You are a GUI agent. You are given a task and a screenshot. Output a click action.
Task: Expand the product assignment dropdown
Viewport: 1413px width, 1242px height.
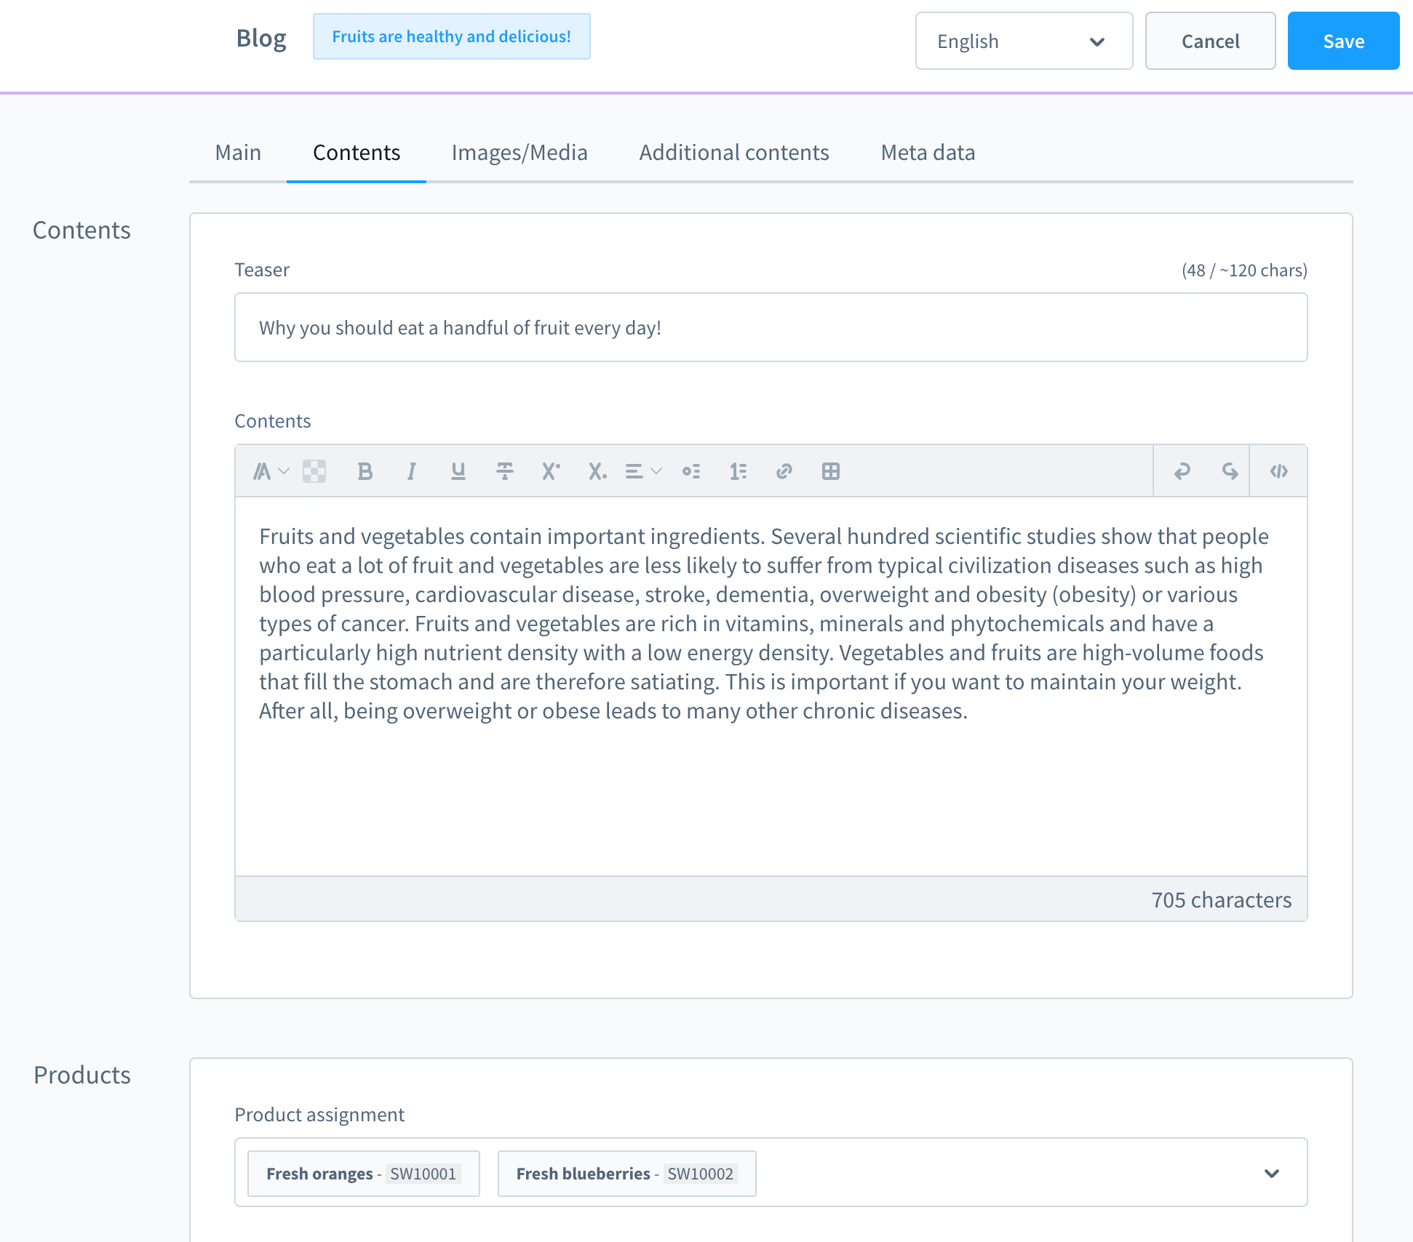[x=1272, y=1173]
